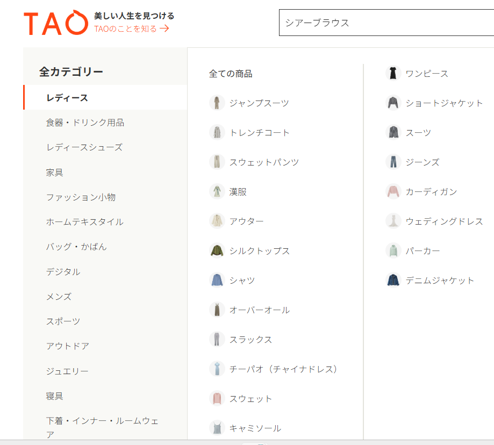Click the wedding dress icon
This screenshot has width=494, height=445.
(x=393, y=221)
